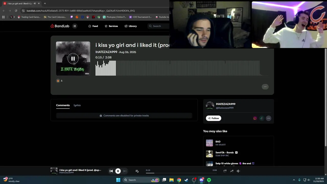Screen dimensions: 327x184
Task: Click the microphone tray icon
Action: click(299, 180)
